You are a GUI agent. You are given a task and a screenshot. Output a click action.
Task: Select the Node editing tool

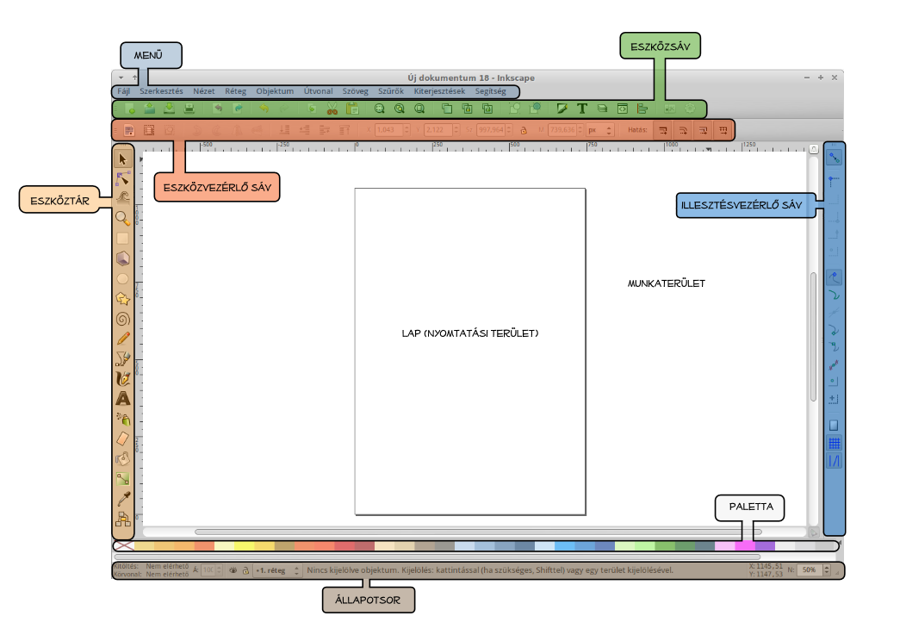point(123,178)
